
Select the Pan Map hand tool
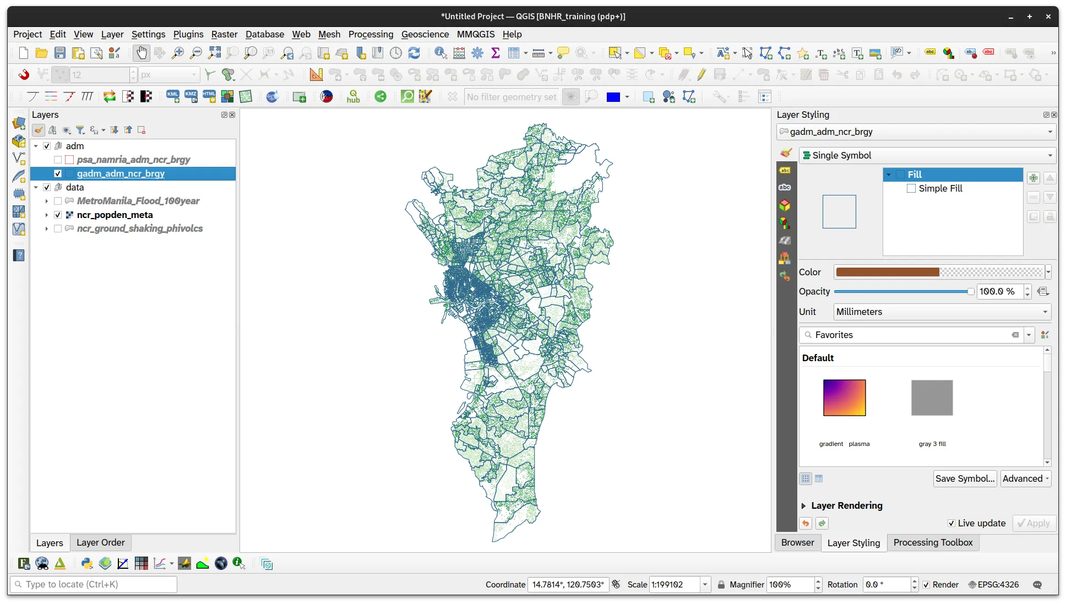pyautogui.click(x=142, y=53)
